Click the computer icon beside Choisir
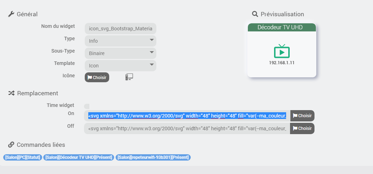 [x=129, y=77]
